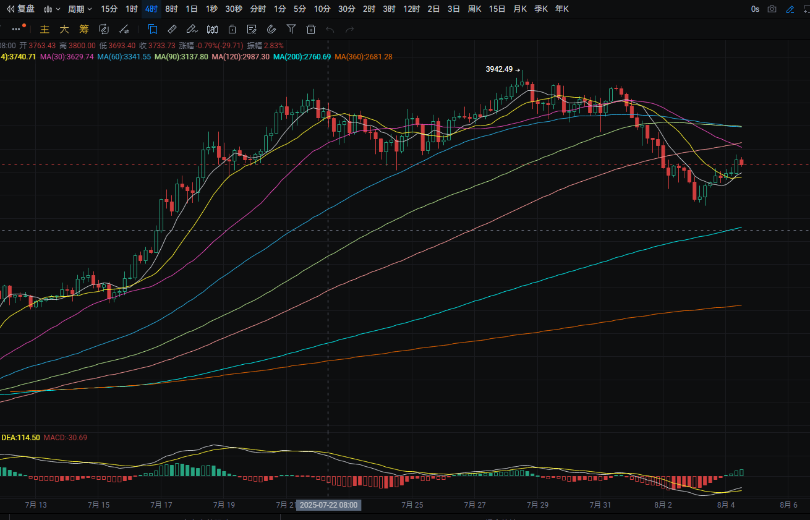The width and height of the screenshot is (810, 520).
Task: Click the 15分 interval button
Action: (x=109, y=9)
